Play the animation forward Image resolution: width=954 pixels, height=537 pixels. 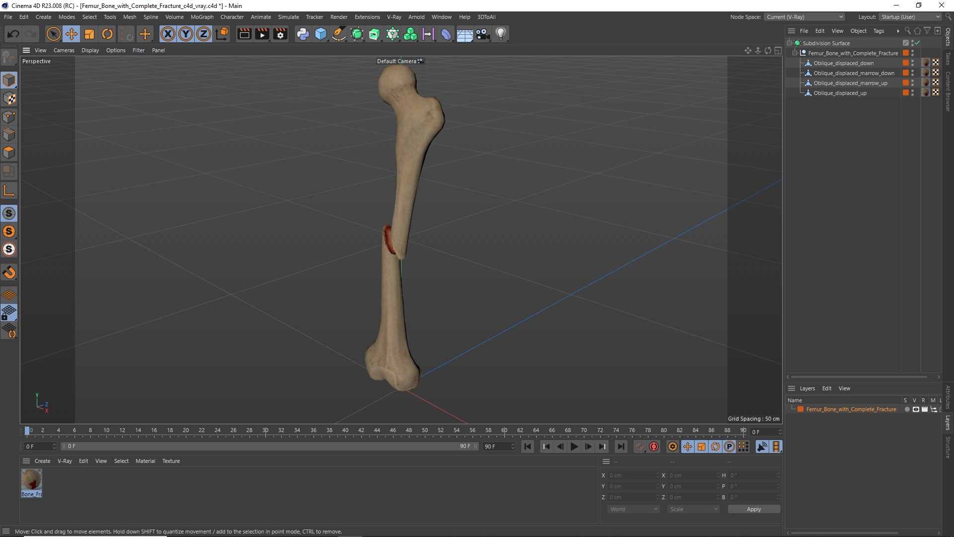coord(574,447)
